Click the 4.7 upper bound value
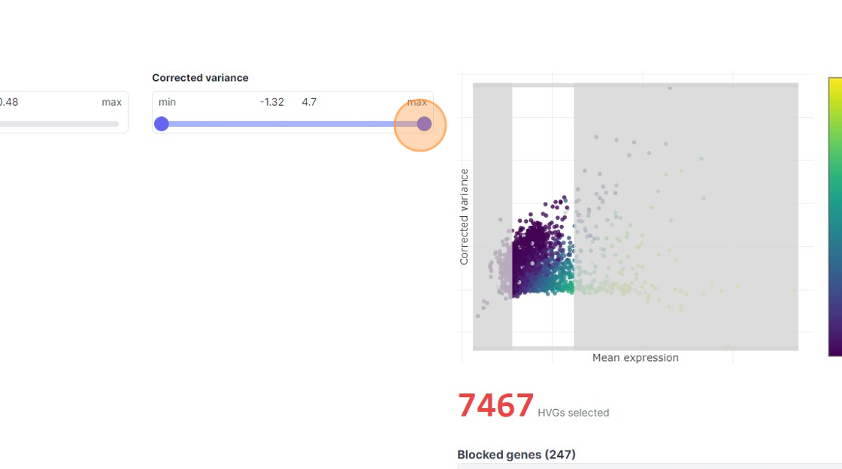 (x=309, y=102)
